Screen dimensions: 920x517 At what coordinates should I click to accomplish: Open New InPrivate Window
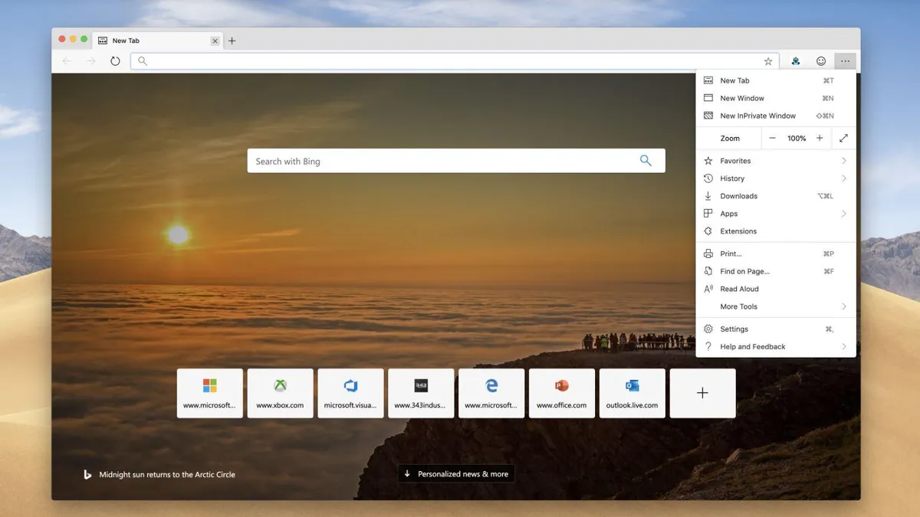point(757,115)
